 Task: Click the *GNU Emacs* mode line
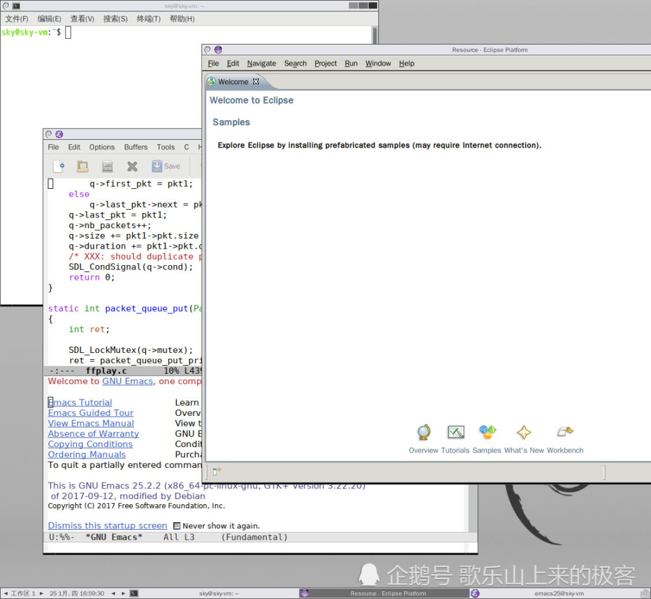pos(260,537)
